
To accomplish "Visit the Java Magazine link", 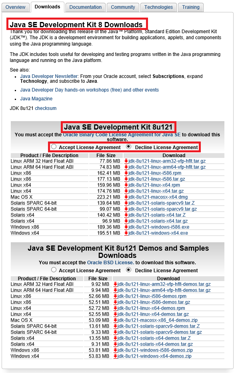I will [x=36, y=99].
